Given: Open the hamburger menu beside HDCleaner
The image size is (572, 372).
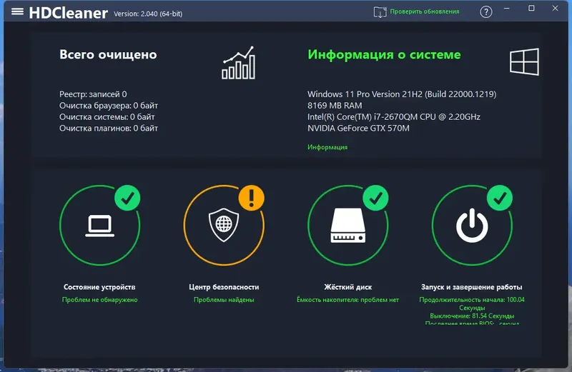Looking at the screenshot, I should click(17, 11).
